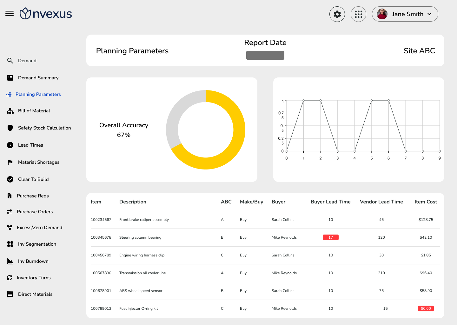The width and height of the screenshot is (457, 325).
Task: Select Purchase Orders in sidebar
Action: click(x=35, y=212)
